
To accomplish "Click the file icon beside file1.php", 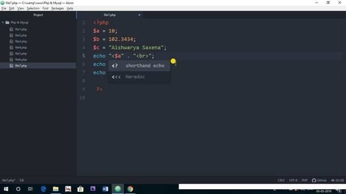I will (x=11, y=29).
